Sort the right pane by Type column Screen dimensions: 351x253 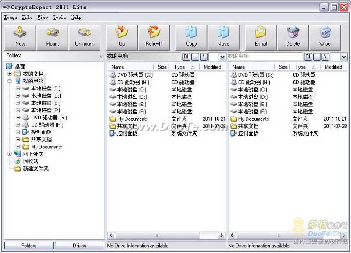[x=305, y=67]
